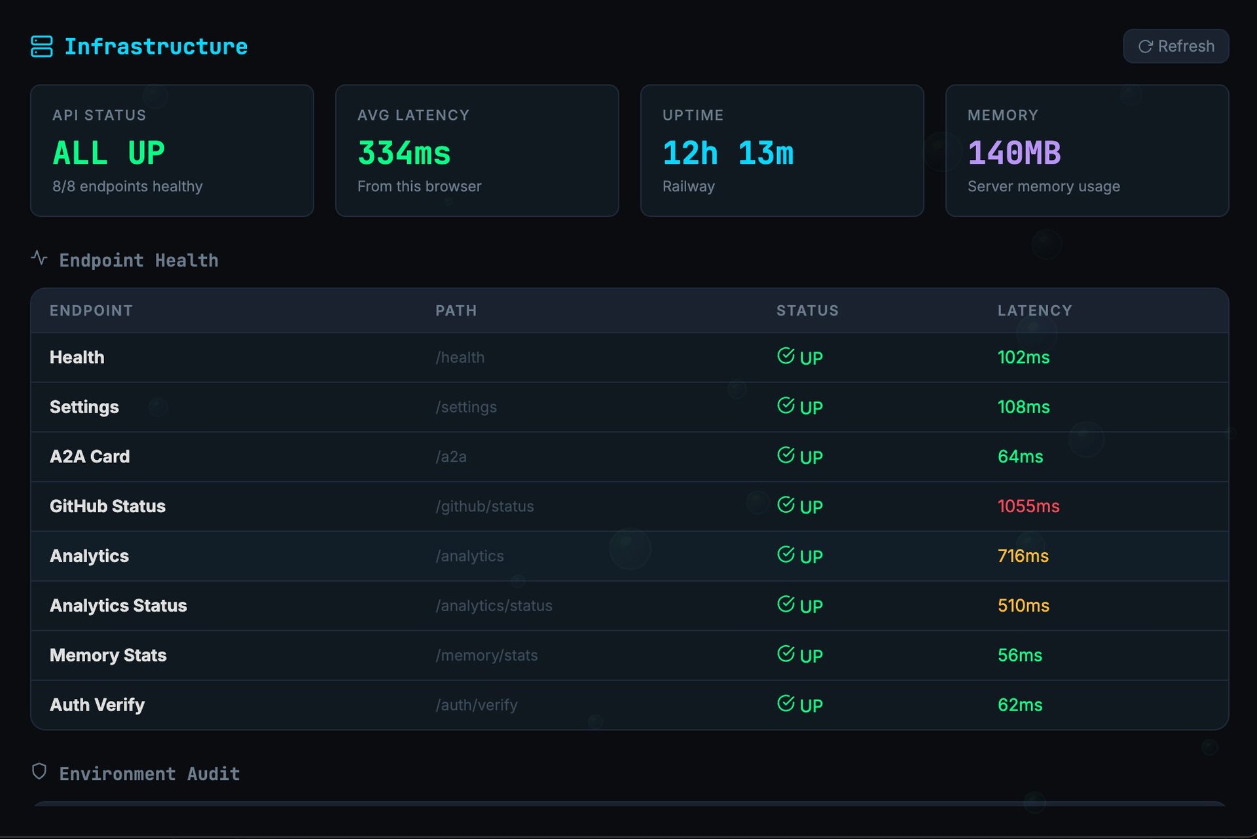Screen dimensions: 1257x839
Task: Click the 108ms latency value
Action: click(1023, 407)
